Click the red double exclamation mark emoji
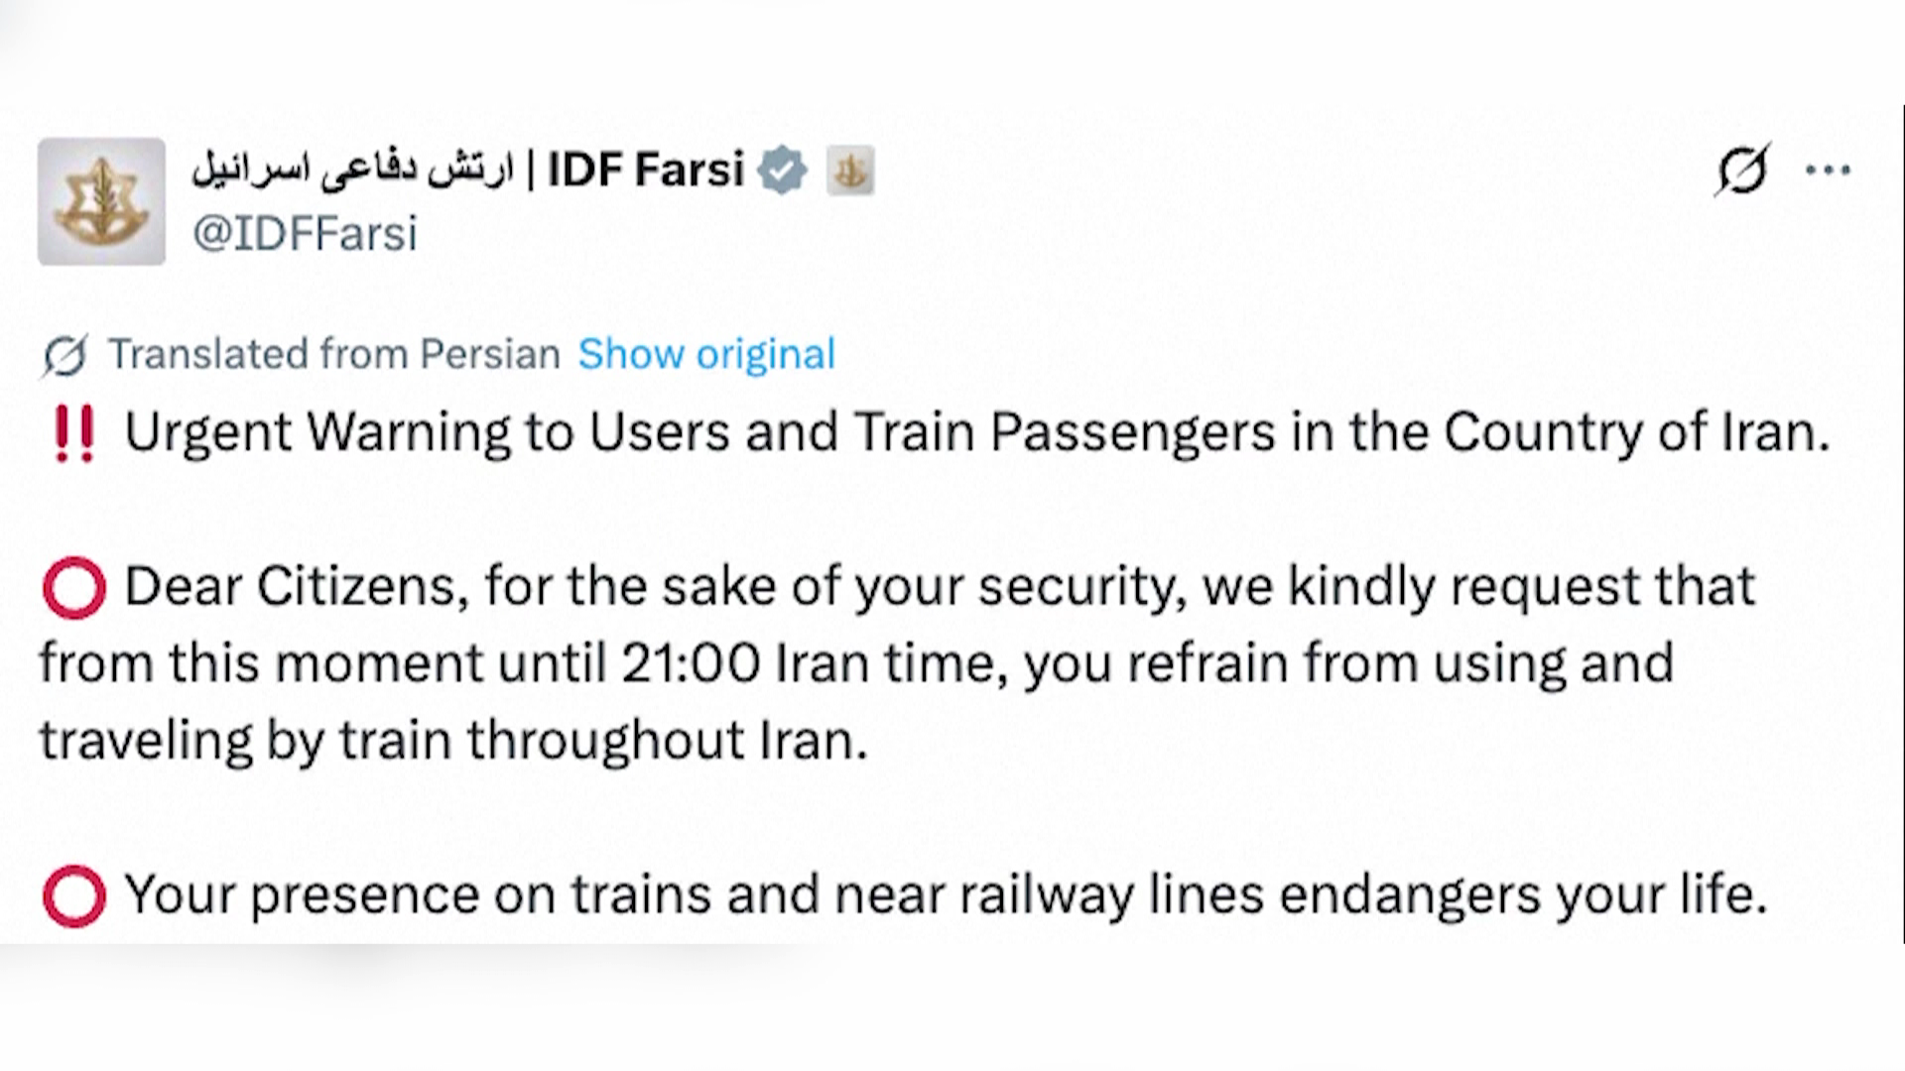This screenshot has width=1905, height=1071. (74, 434)
